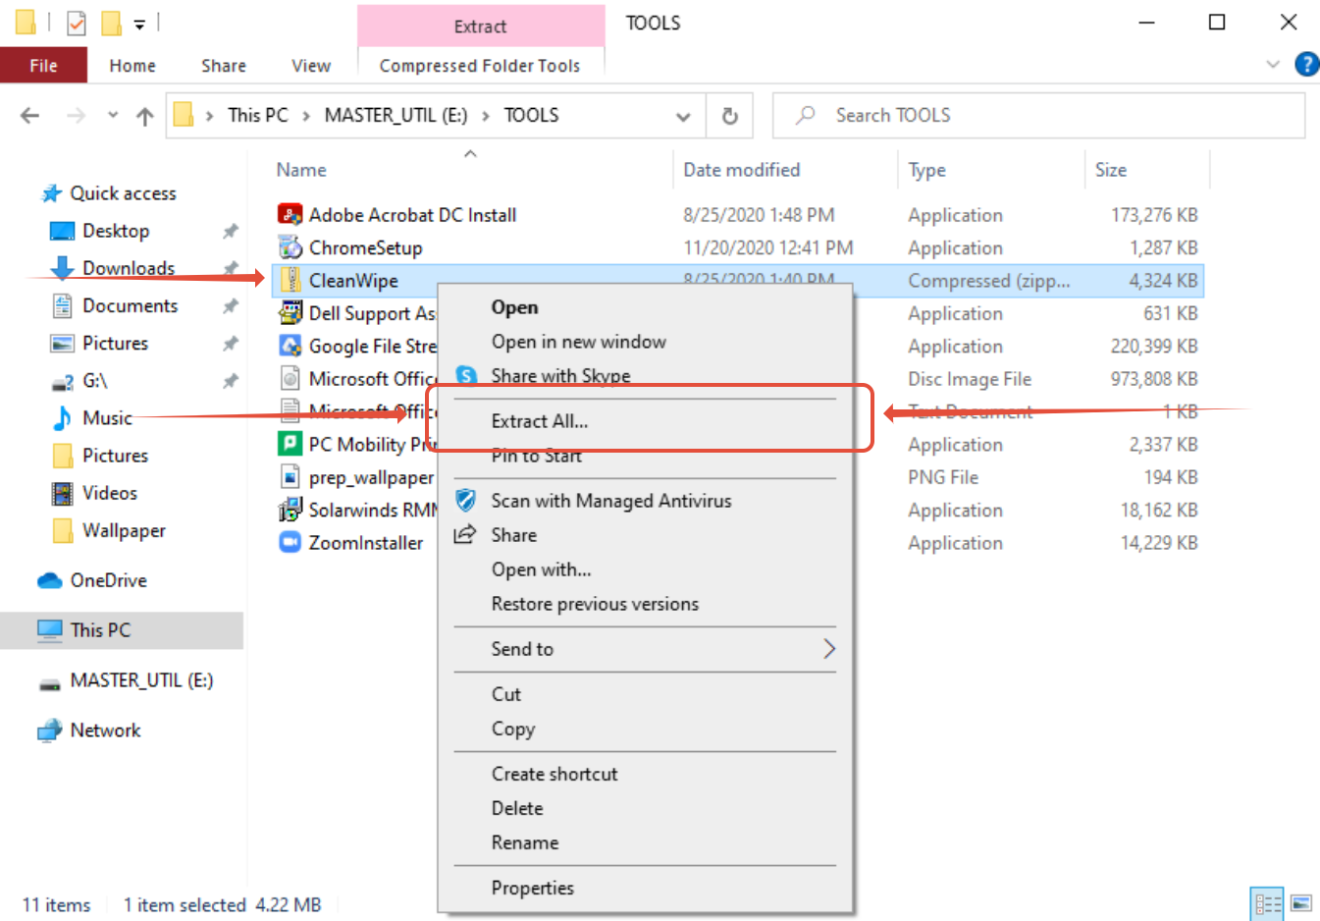Open the Recent locations dropdown arrow
This screenshot has height=921, width=1320.
113,115
